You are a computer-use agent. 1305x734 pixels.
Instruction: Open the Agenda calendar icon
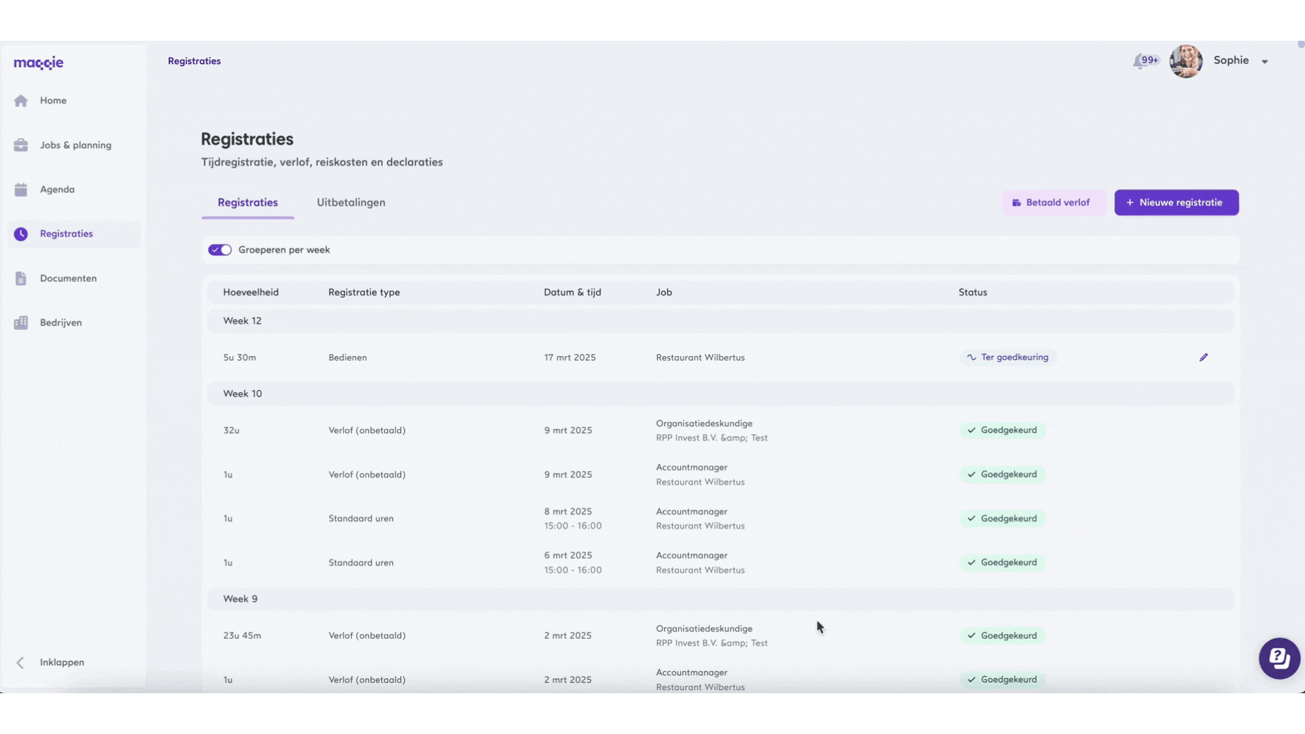pyautogui.click(x=21, y=190)
